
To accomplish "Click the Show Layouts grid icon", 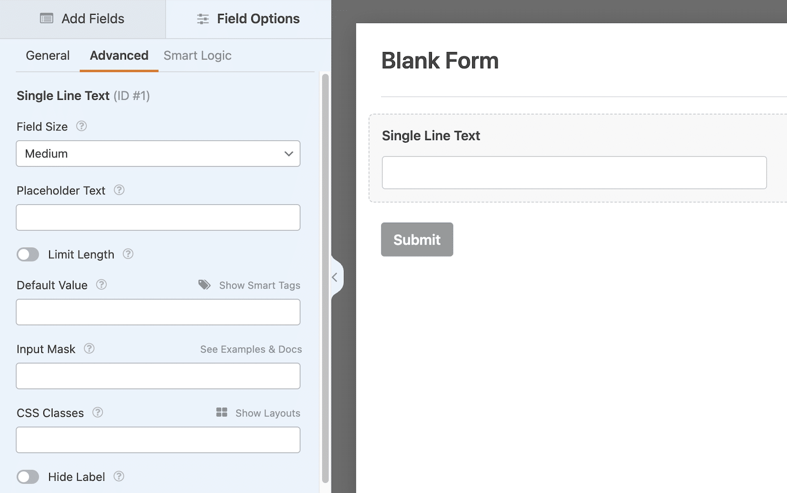I will tap(222, 412).
